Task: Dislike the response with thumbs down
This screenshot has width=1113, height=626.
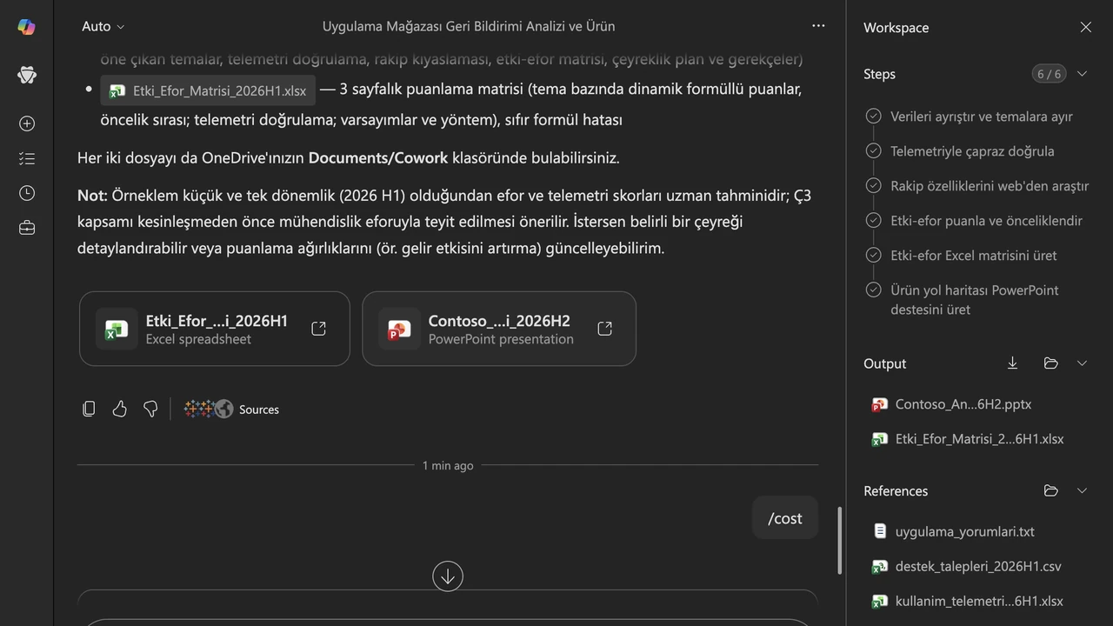Action: click(x=150, y=409)
